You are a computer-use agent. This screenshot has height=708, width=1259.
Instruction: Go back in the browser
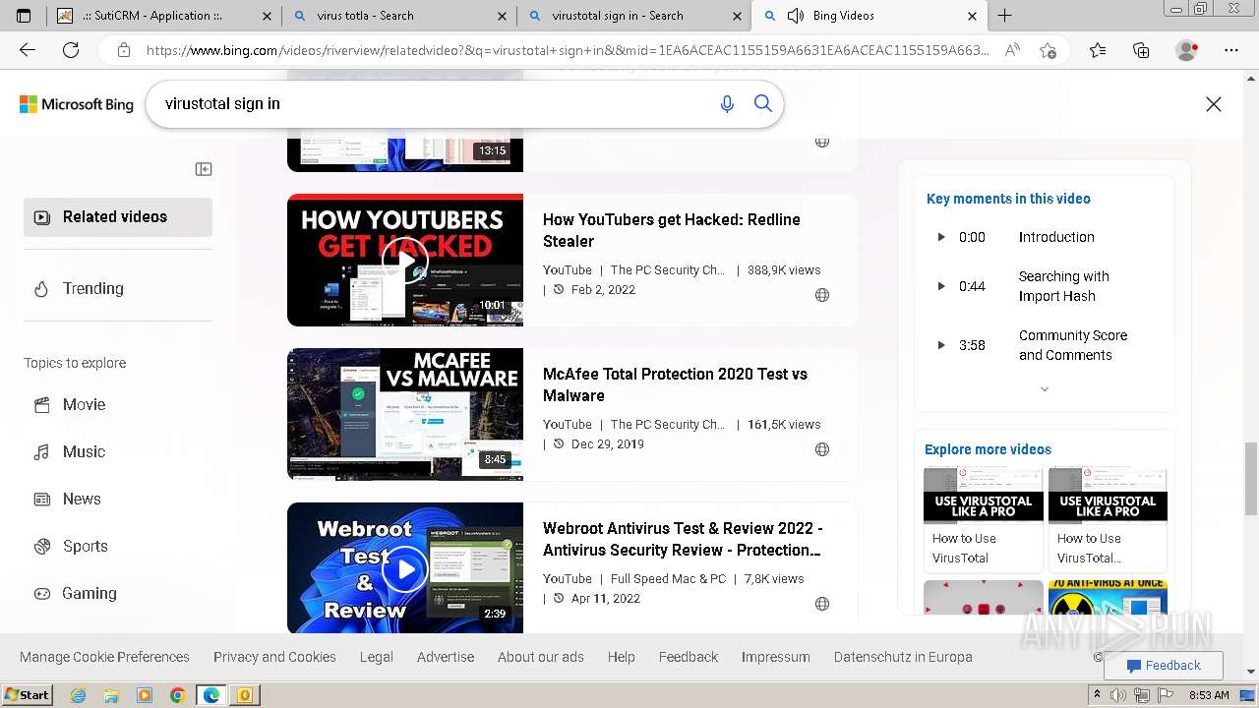tap(28, 50)
